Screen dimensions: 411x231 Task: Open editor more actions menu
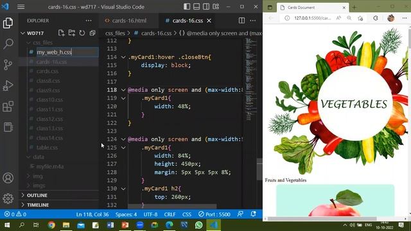[x=252, y=21]
